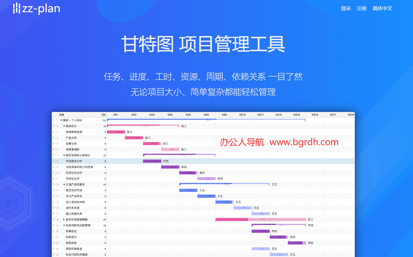
Task: Expand the 制定市场营销策略 task group
Action: [64, 220]
